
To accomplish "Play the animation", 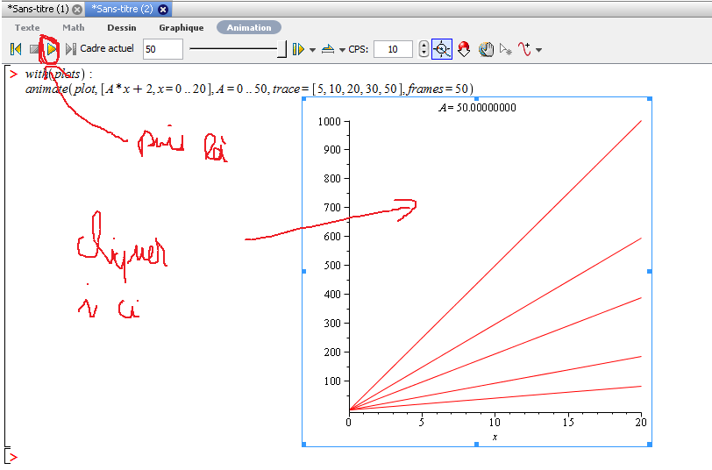I will coord(52,49).
